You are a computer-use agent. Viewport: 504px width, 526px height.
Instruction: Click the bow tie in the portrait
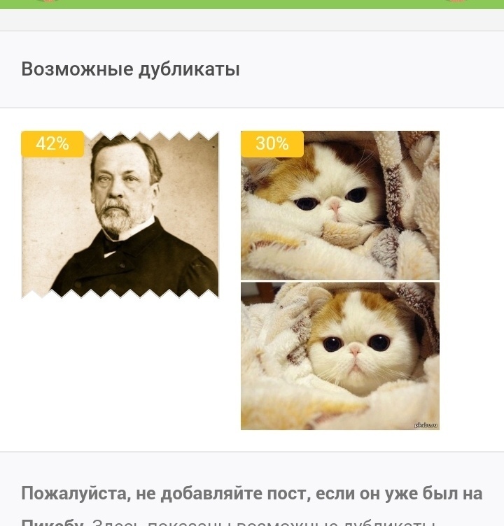[113, 246]
